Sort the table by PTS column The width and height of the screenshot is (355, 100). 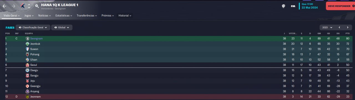347,33
